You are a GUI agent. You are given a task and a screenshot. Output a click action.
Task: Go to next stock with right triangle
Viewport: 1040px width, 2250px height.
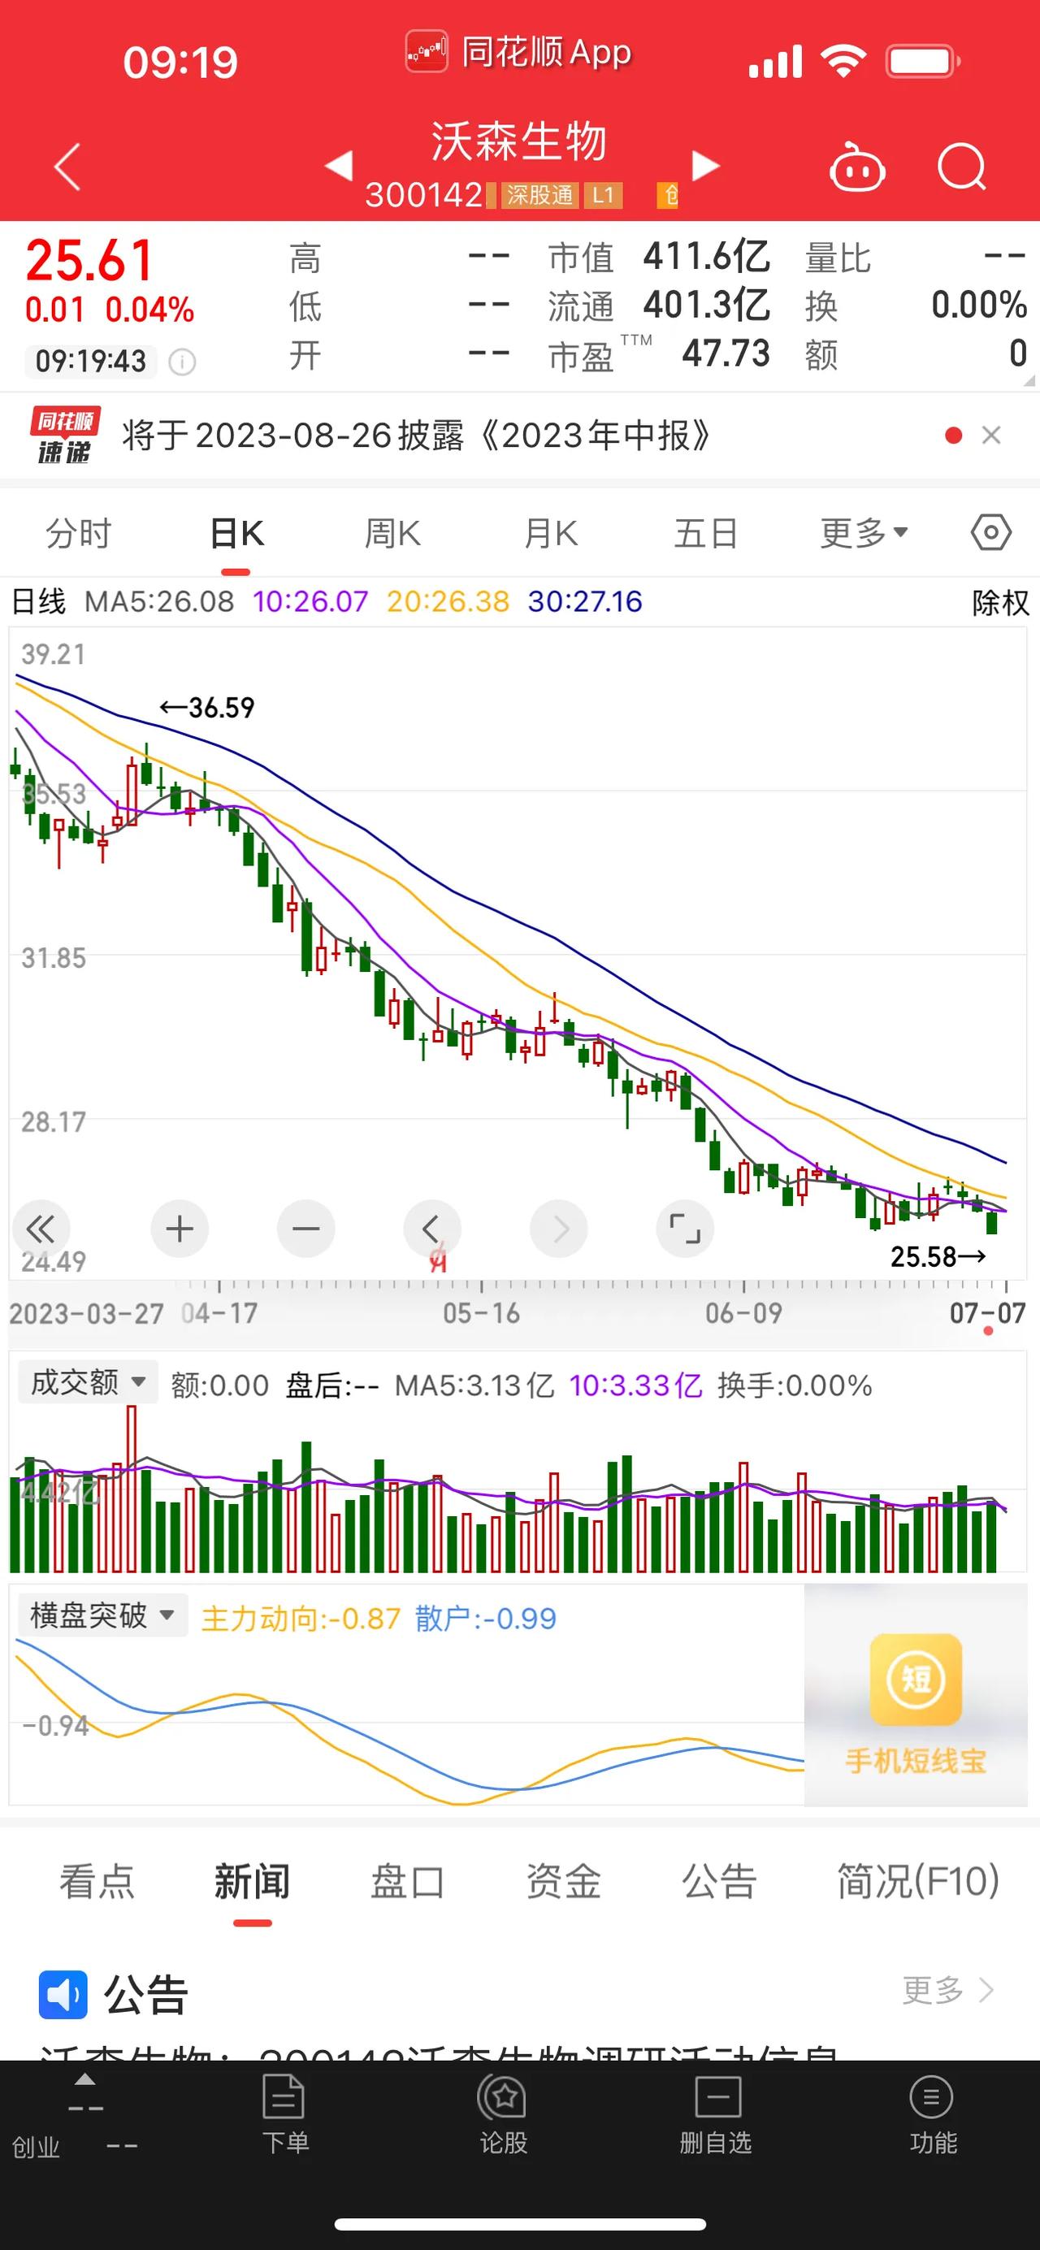705,165
